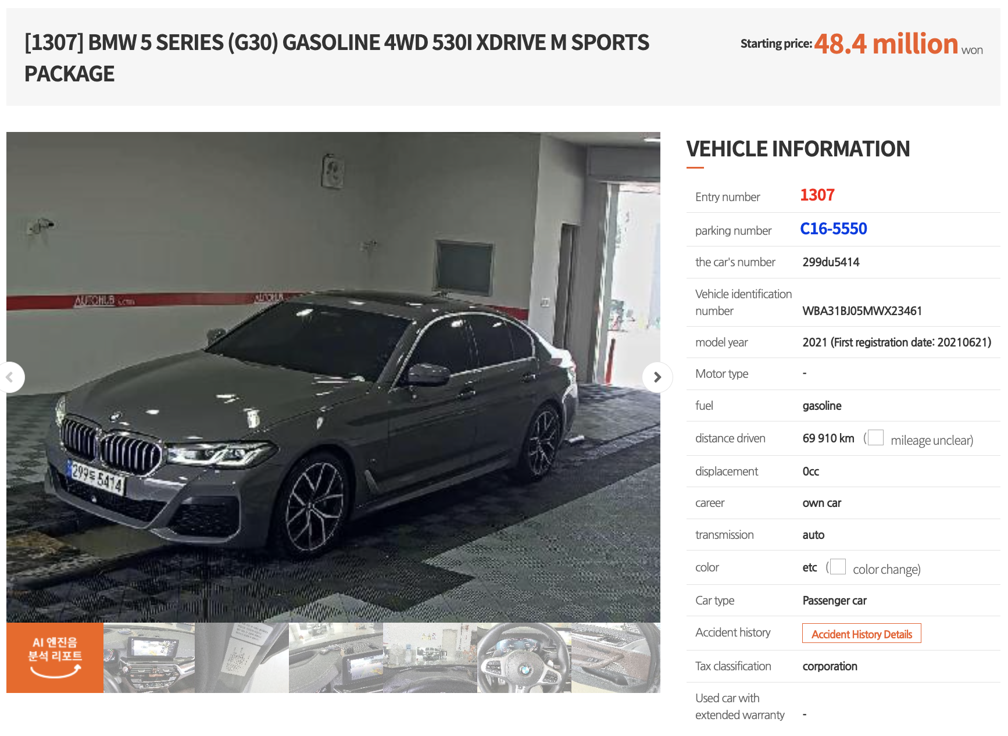Viewport: 1008px width, 736px height.
Task: Tick the color change checkbox
Action: (838, 567)
